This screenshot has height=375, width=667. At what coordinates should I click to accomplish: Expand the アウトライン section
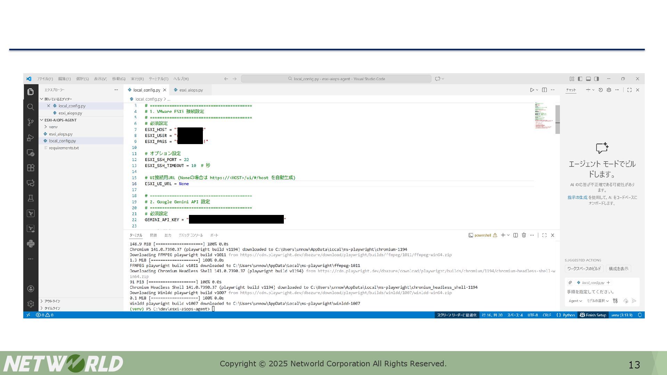click(52, 301)
